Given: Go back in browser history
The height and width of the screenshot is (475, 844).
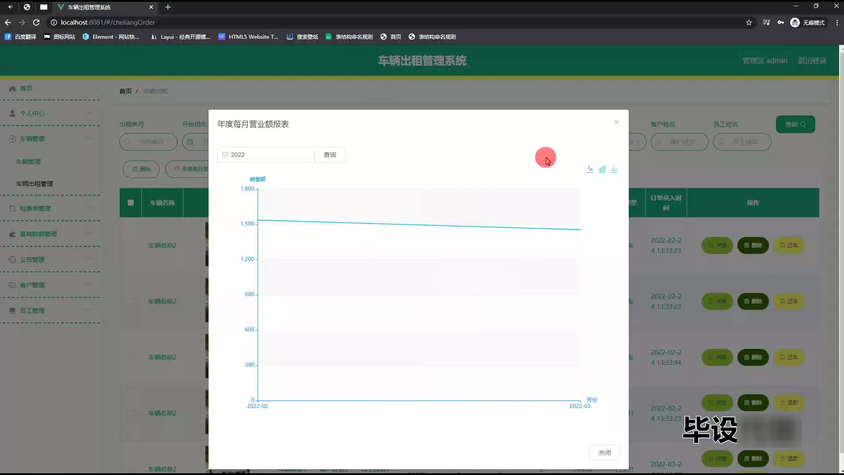Looking at the screenshot, I should click(x=8, y=22).
